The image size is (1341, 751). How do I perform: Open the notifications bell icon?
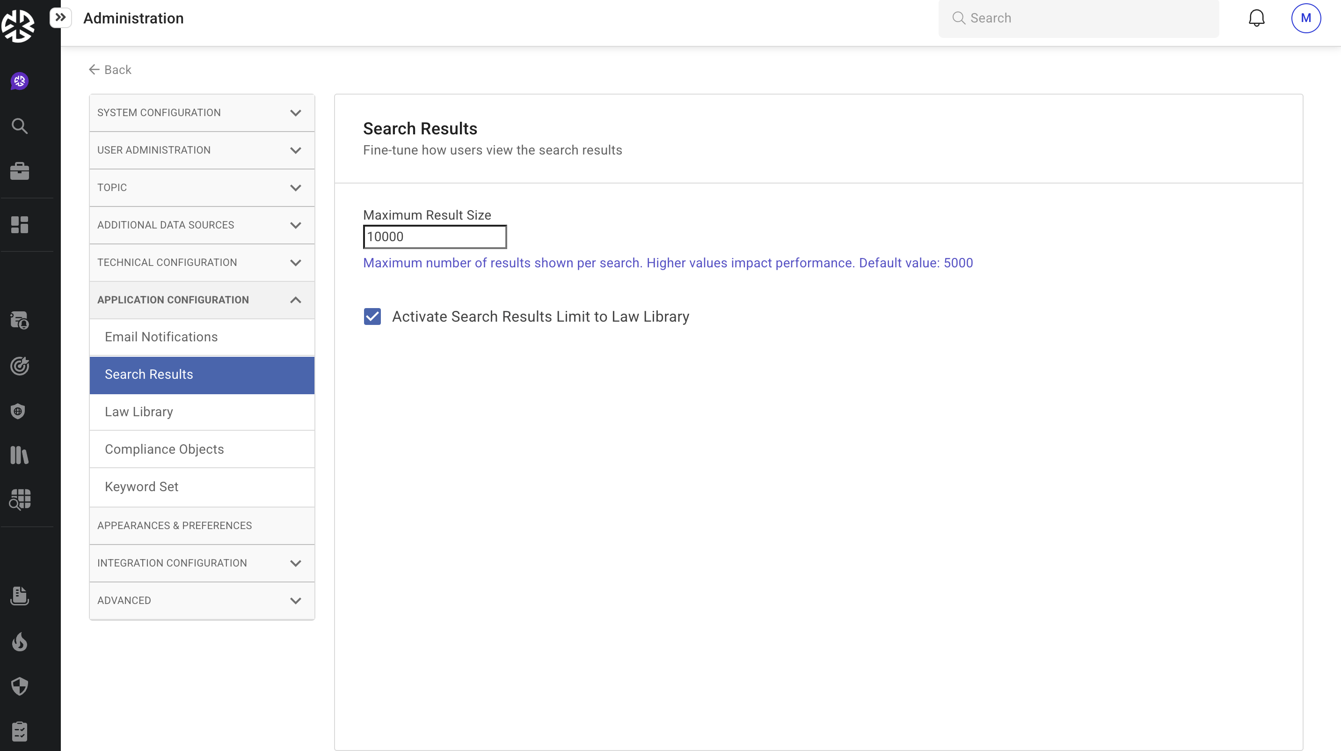[1257, 17]
